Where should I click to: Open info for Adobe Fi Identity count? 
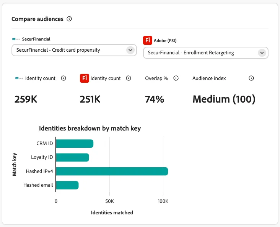pyautogui.click(x=129, y=78)
